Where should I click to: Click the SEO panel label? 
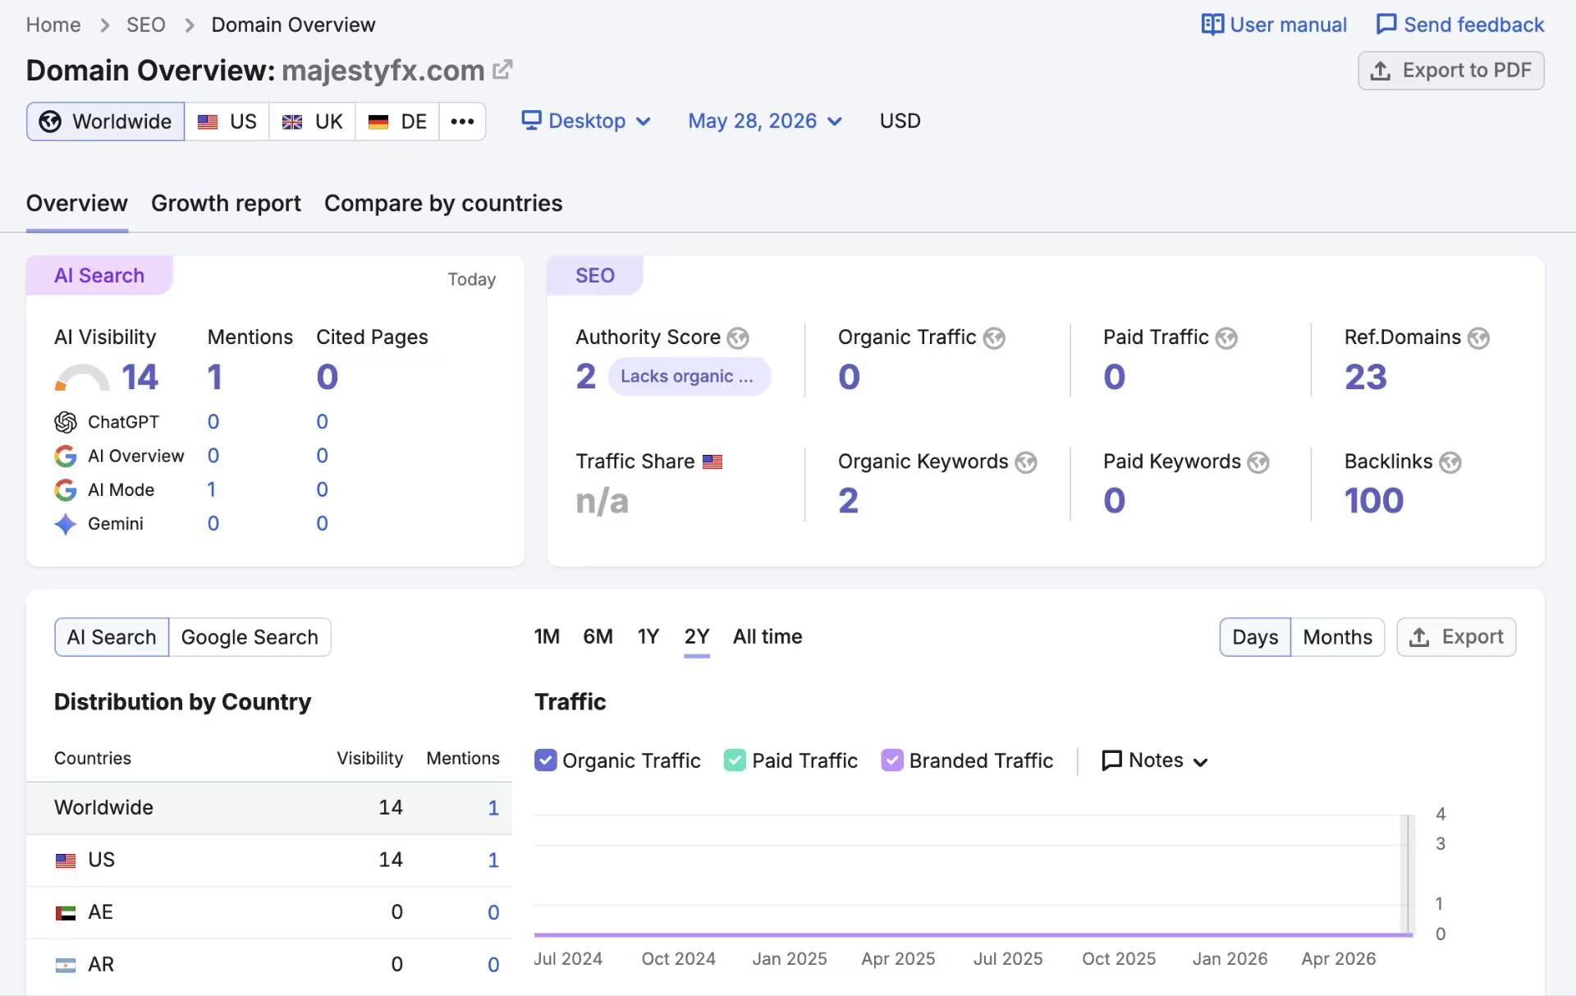(x=595, y=275)
